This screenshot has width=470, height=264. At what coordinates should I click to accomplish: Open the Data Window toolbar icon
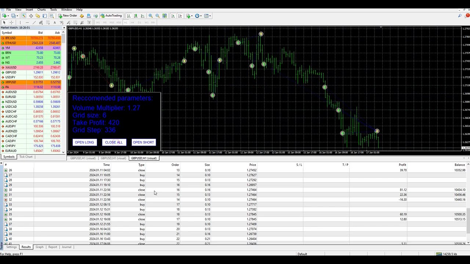[x=31, y=16]
